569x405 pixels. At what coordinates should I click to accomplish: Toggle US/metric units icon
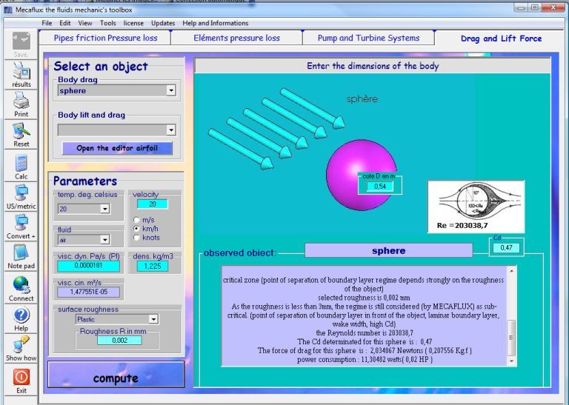click(21, 193)
